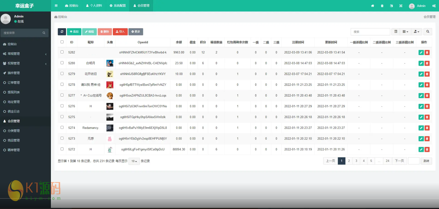The image size is (439, 209).
Task: Click the red 删除 delete toolbar button
Action: pos(105,31)
